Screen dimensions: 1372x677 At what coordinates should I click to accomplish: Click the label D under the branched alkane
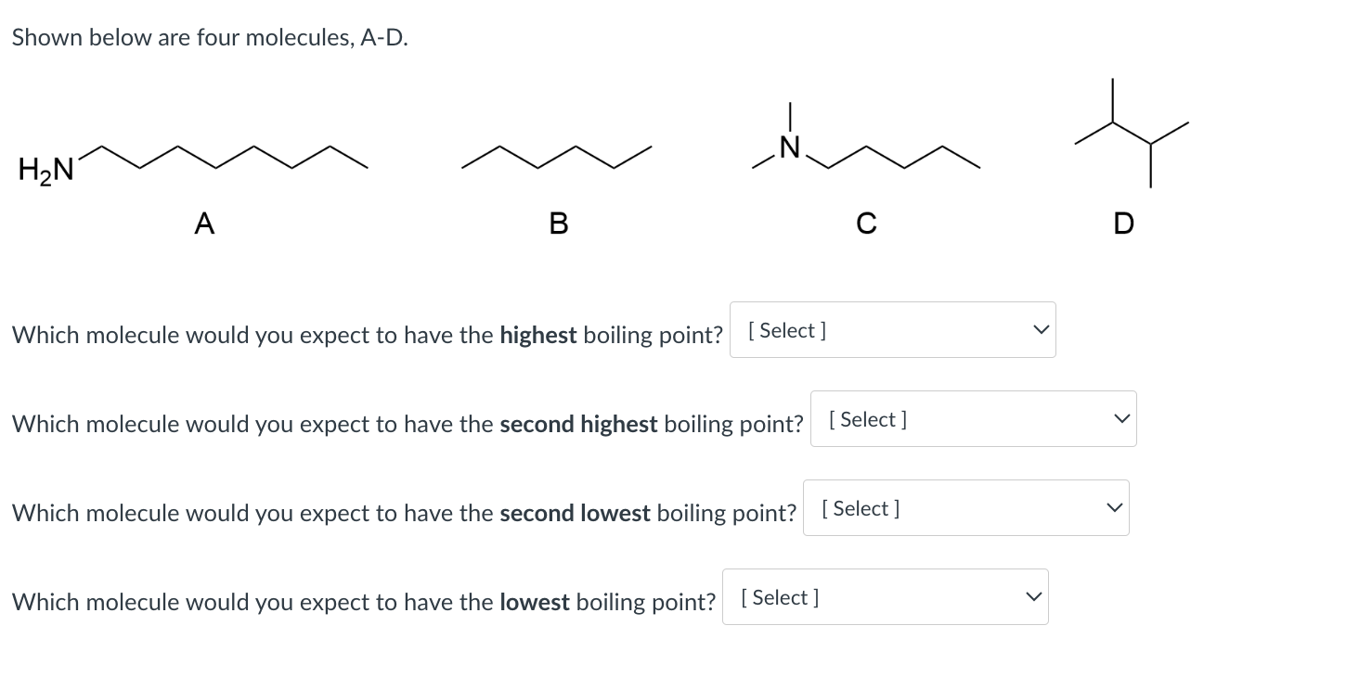1123,224
